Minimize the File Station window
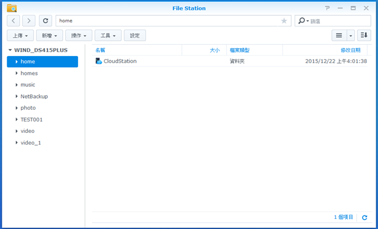 [340, 8]
